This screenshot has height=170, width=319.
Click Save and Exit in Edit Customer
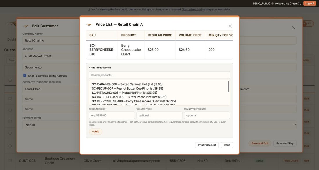260,143
